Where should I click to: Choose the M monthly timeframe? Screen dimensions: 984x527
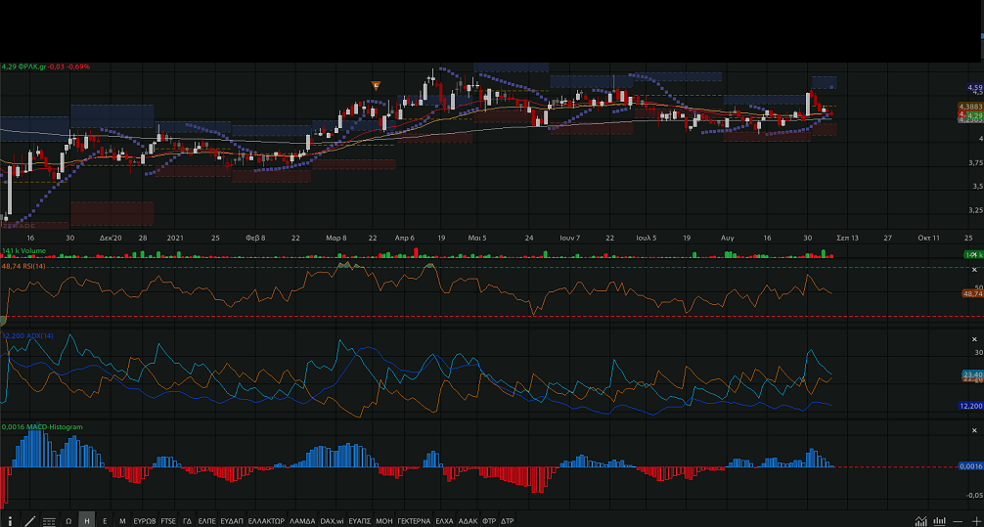click(122, 521)
